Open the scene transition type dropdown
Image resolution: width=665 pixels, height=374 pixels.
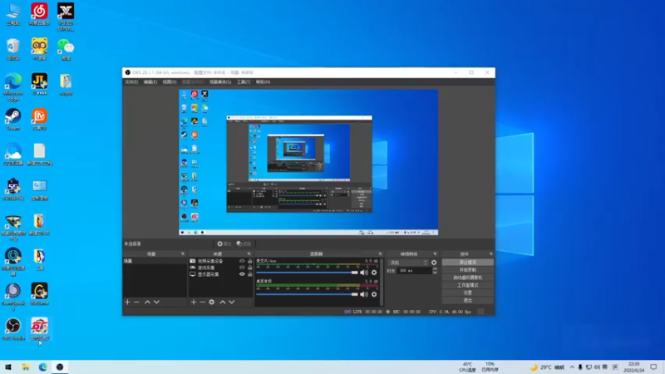point(408,263)
